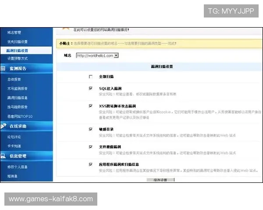
Task: Open 卡卡知道 link
Action: click(x=14, y=146)
